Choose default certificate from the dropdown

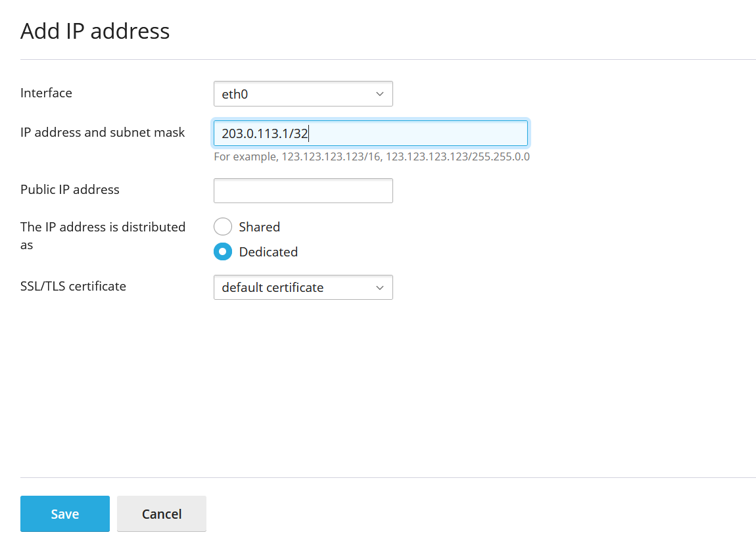pos(302,287)
